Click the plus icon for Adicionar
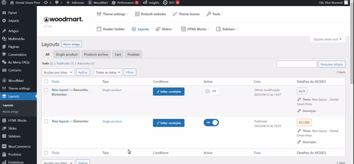The width and height of the screenshot is (354, 164). coord(68,3)
